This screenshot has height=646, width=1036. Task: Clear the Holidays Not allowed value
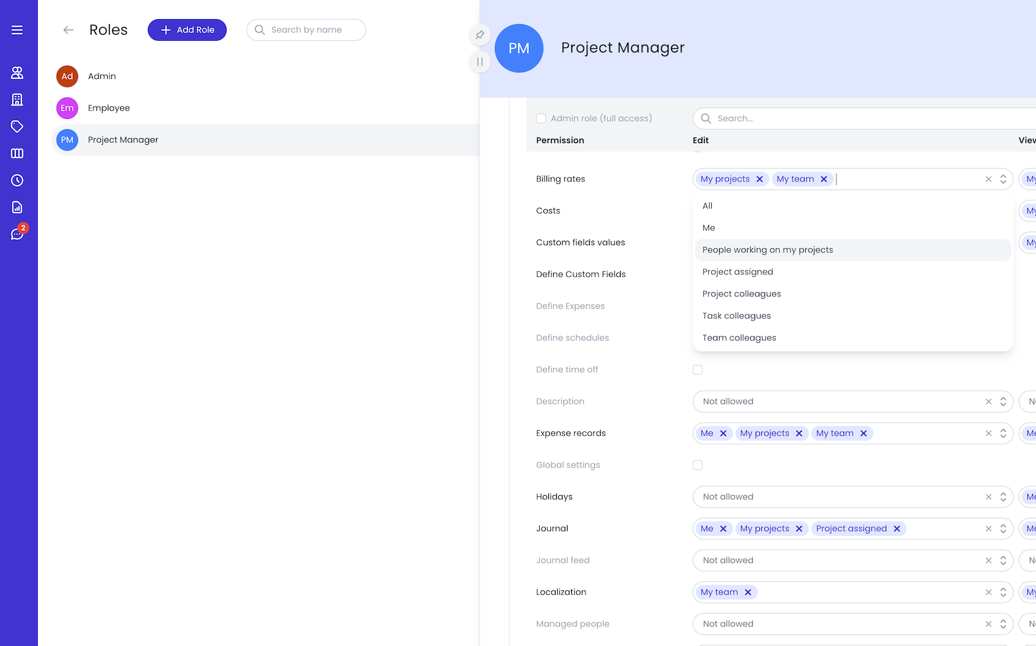tap(988, 497)
